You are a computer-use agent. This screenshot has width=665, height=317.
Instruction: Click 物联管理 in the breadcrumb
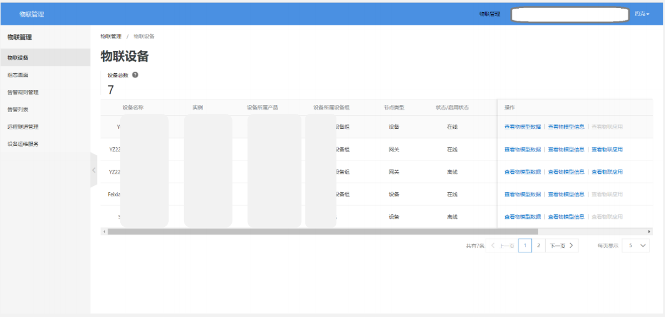111,36
